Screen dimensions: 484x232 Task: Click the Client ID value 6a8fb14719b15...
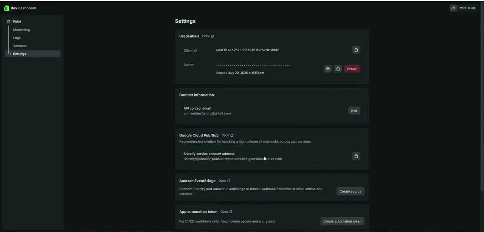pos(247,50)
